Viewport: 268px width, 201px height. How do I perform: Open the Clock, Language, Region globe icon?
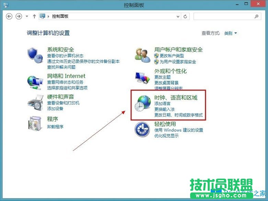[x=142, y=103]
